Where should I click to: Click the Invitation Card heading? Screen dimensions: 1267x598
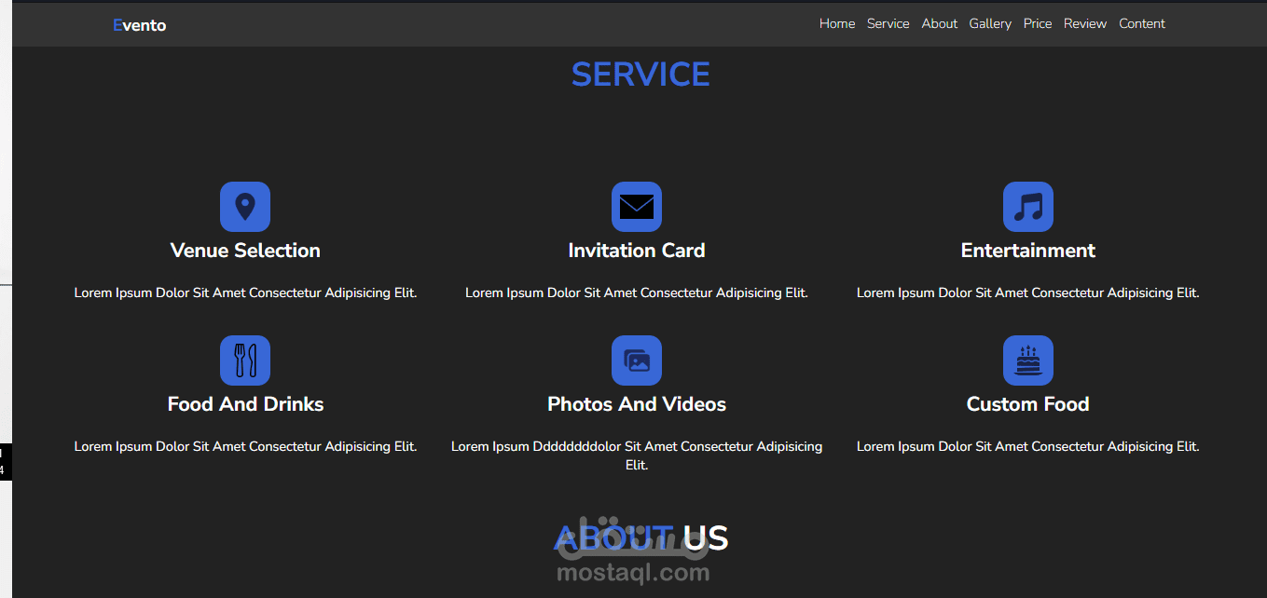(x=637, y=251)
